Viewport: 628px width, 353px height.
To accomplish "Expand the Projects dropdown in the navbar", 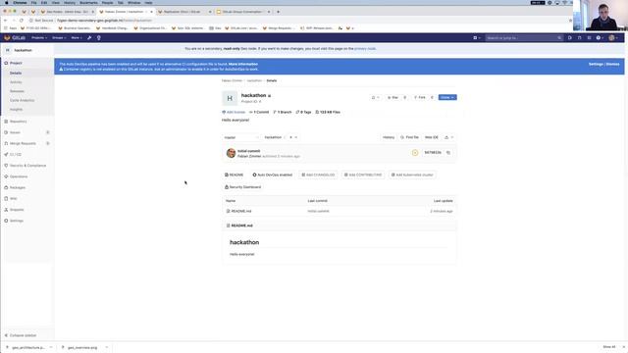I will [x=39, y=37].
